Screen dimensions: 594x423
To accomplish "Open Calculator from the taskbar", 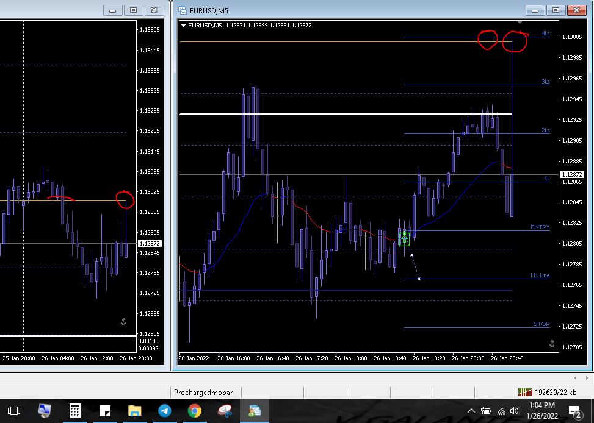I will (x=74, y=411).
